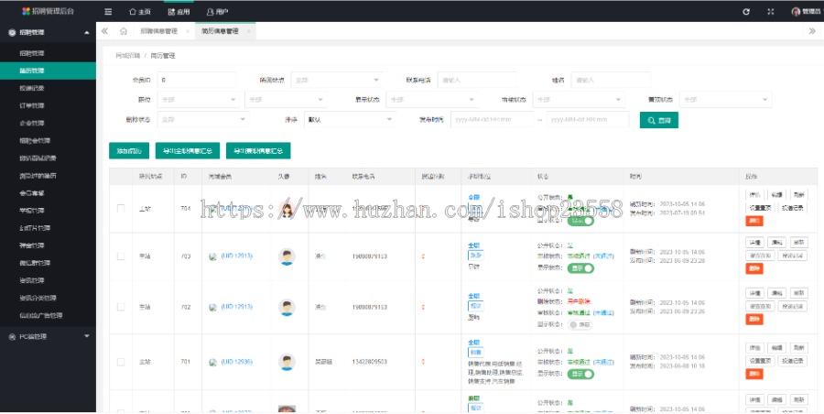
Task: Click the green 查询 search button
Action: coord(658,119)
